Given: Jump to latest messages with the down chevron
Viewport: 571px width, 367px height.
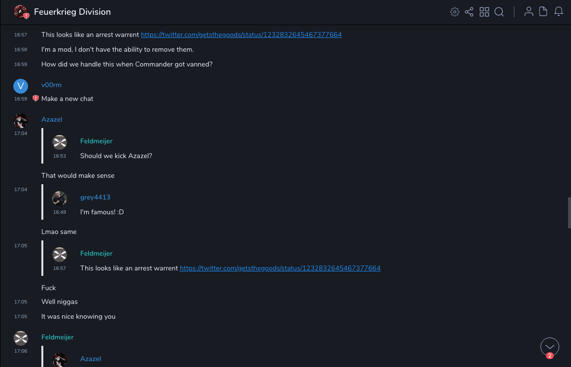Looking at the screenshot, I should 550,347.
